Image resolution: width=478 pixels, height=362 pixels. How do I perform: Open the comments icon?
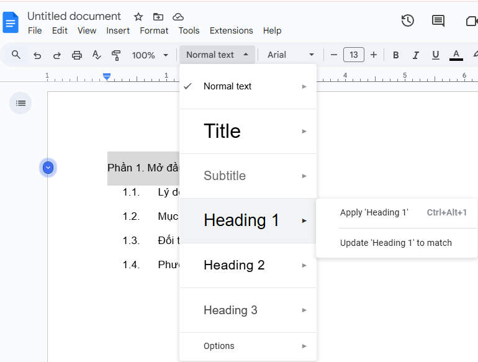point(438,21)
